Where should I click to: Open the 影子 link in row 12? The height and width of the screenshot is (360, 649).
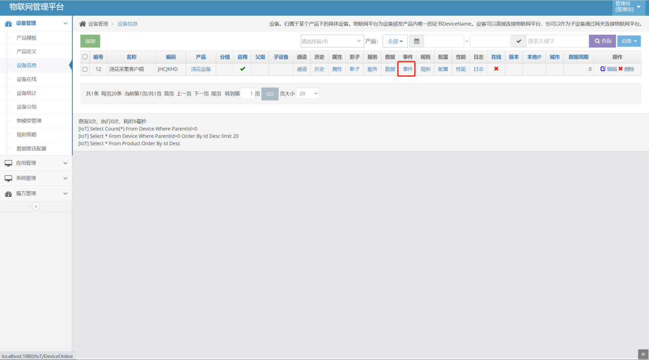pyautogui.click(x=354, y=69)
